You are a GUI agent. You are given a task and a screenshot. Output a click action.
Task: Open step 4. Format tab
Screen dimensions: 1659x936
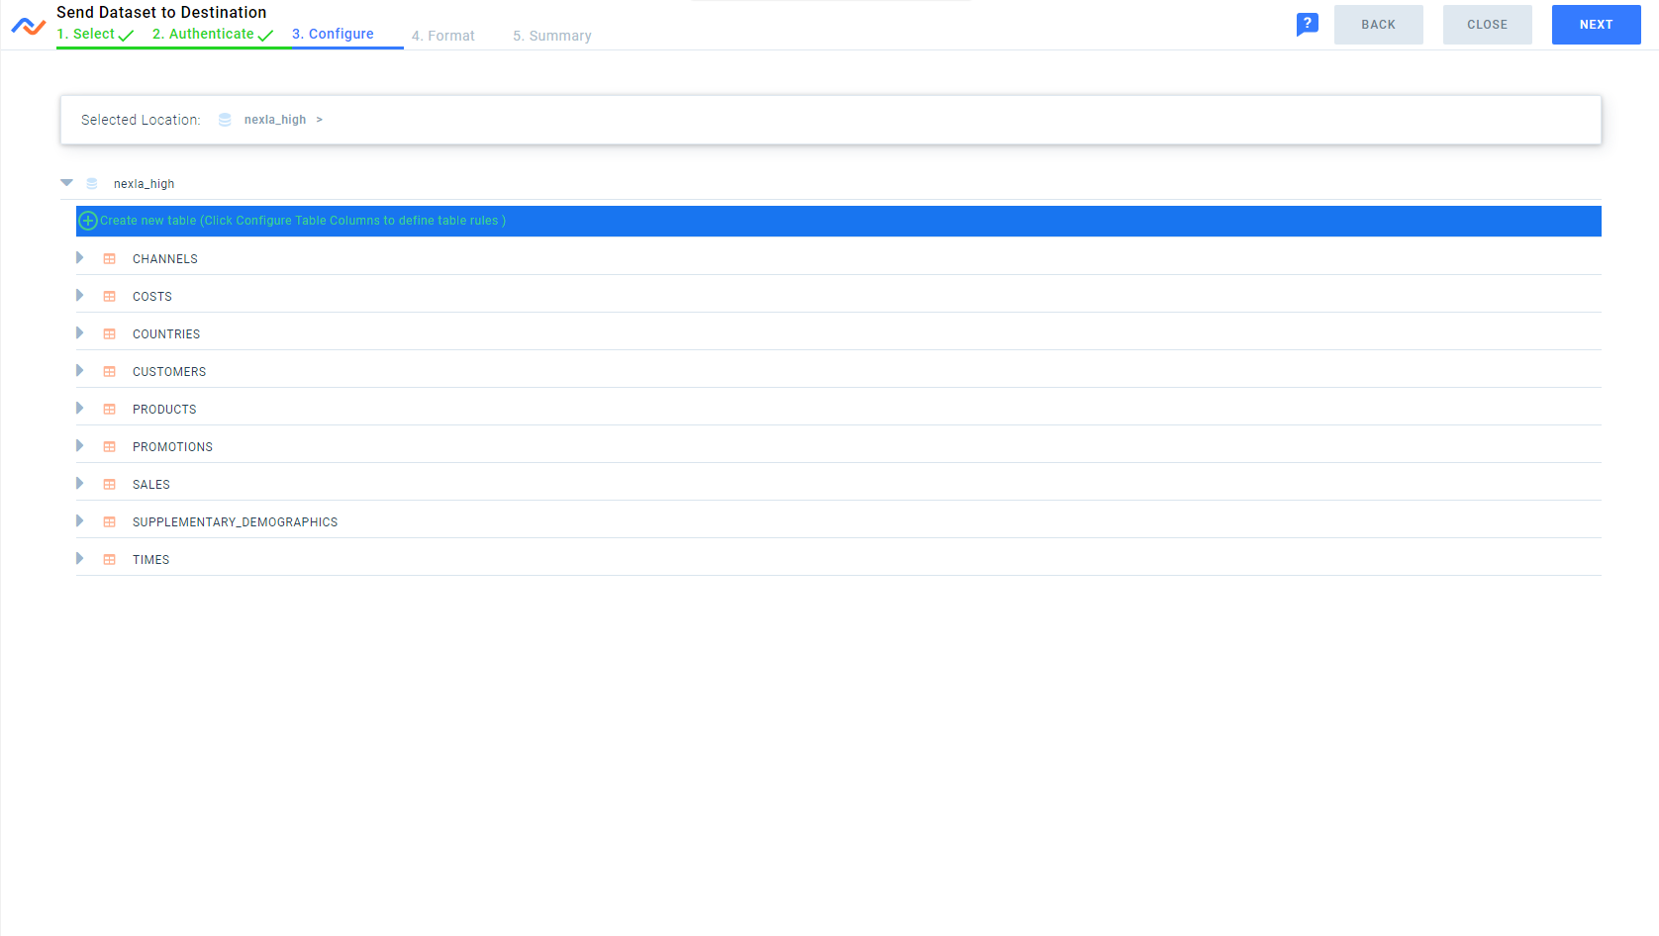[443, 36]
